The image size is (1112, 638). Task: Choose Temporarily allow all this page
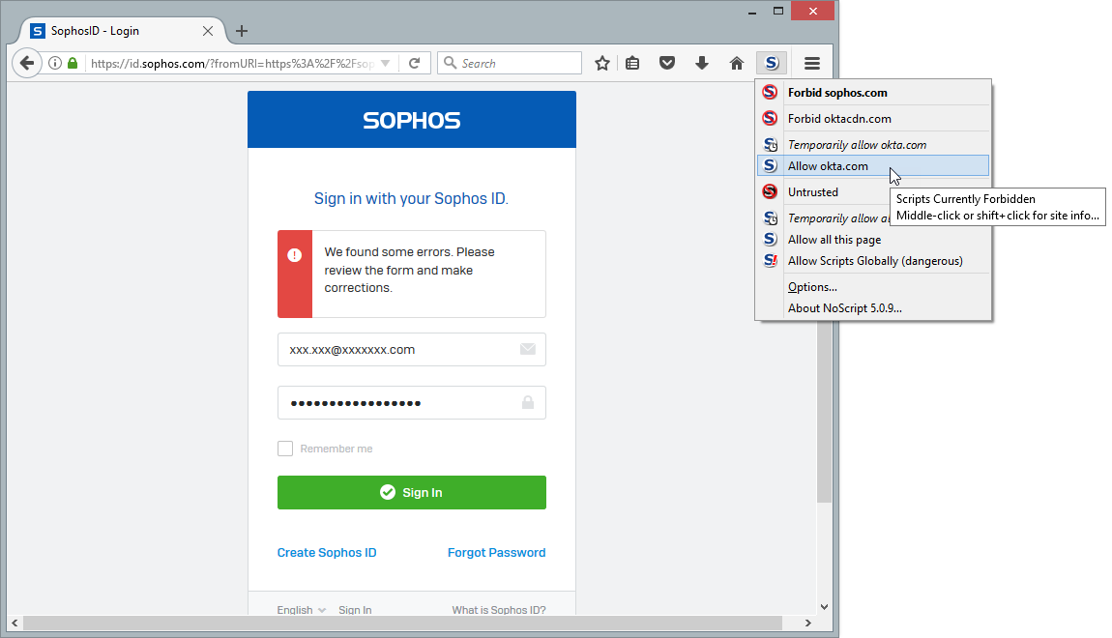coord(823,218)
